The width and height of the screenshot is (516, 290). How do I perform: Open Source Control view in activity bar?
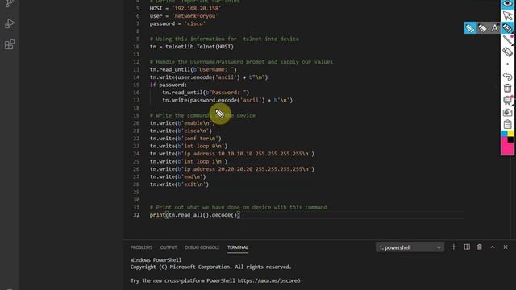pos(10,3)
